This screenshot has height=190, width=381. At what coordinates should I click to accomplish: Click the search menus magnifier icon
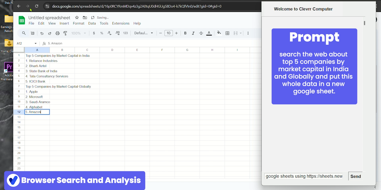24,33
